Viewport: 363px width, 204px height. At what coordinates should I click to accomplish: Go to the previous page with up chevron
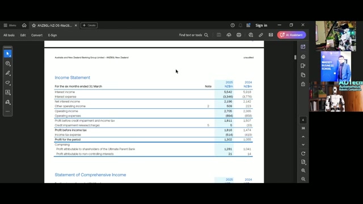coord(303,137)
